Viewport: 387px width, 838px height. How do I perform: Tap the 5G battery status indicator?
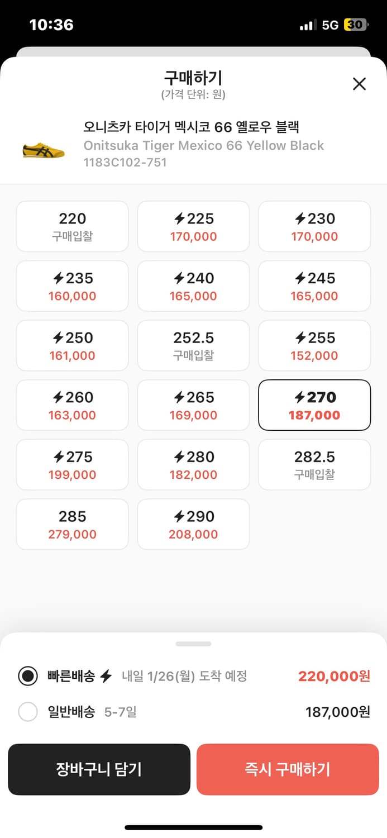pyautogui.click(x=355, y=25)
